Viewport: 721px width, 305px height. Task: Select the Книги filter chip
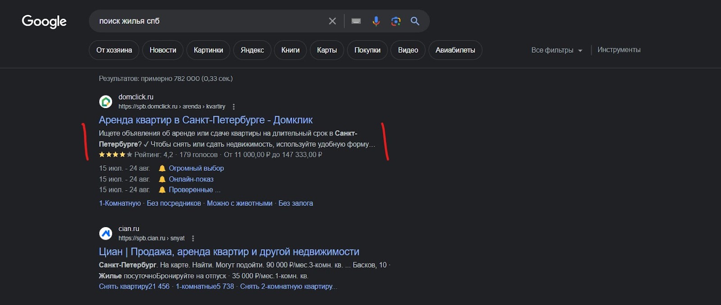(x=290, y=50)
